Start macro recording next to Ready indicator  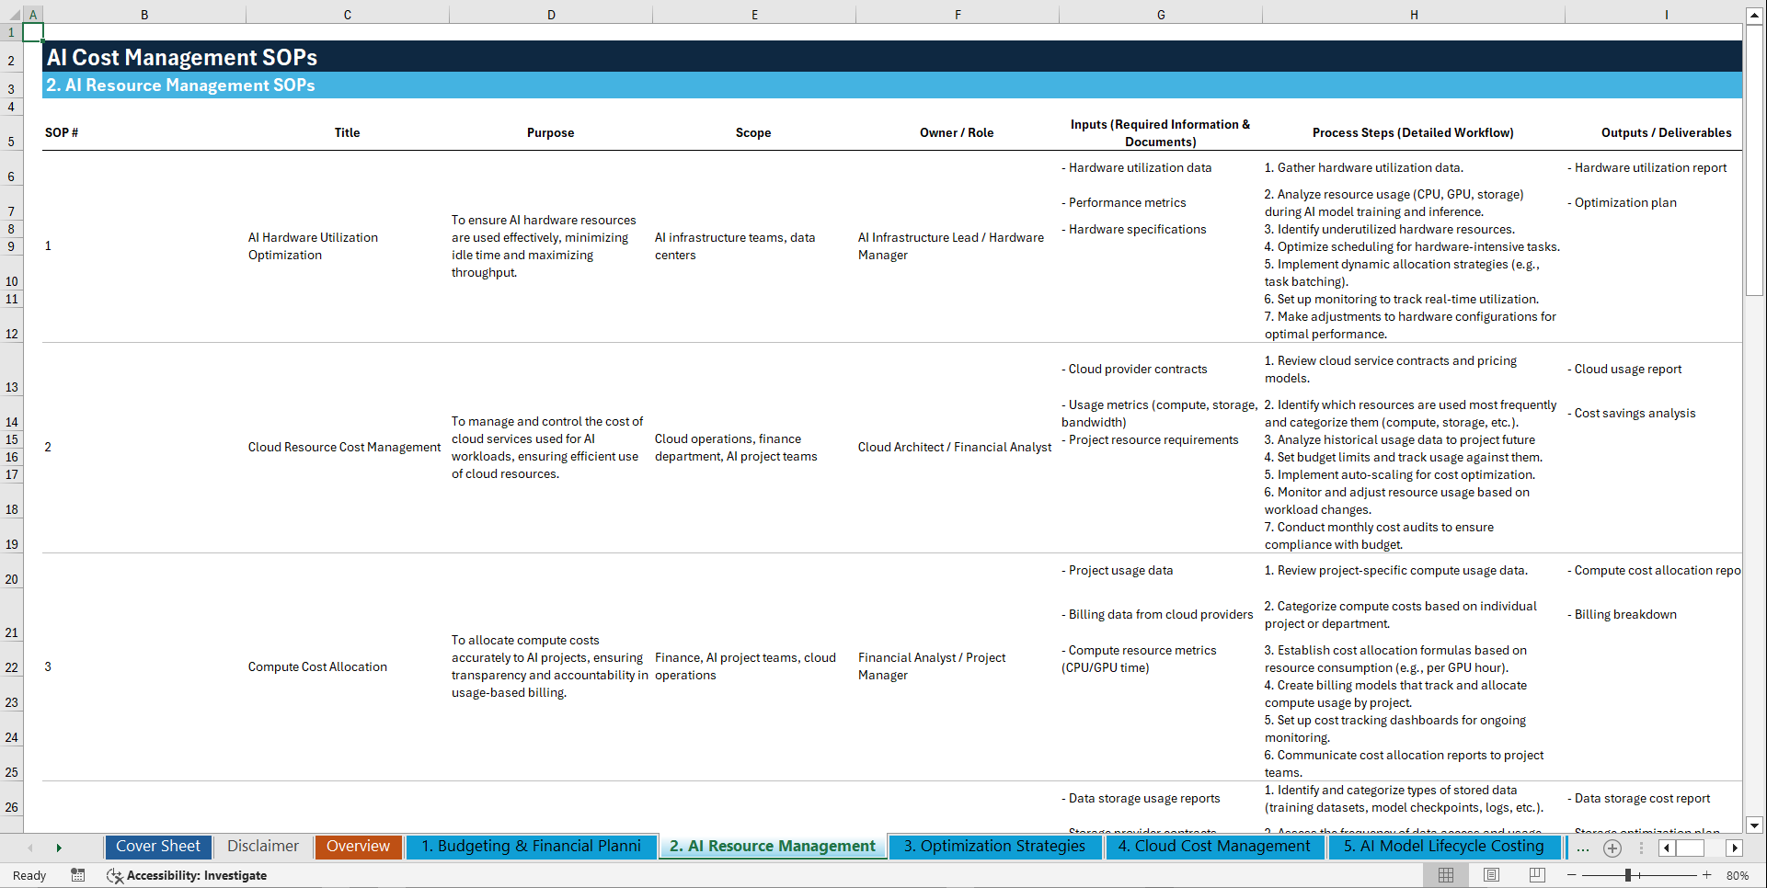(x=78, y=875)
